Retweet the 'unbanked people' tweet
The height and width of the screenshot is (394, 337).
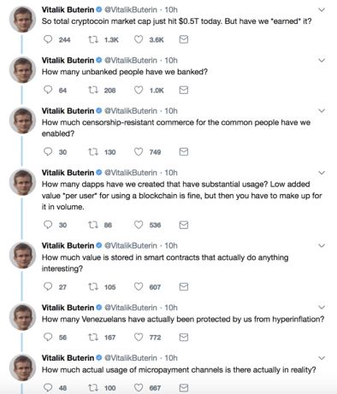click(x=92, y=90)
